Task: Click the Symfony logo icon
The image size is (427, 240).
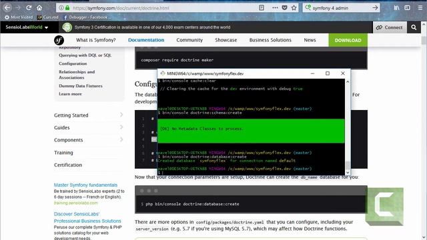Action: [59, 40]
